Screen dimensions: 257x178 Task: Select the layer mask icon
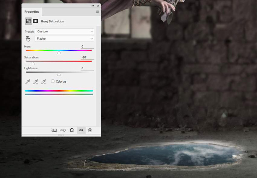(x=35, y=21)
